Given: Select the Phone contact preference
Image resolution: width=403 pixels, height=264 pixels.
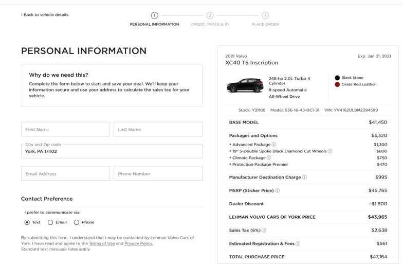Looking at the screenshot, I should pyautogui.click(x=76, y=222).
